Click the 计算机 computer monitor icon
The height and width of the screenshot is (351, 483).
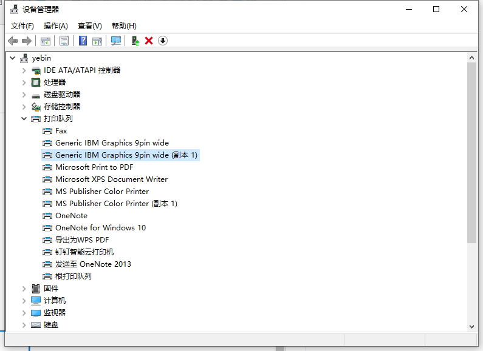click(x=36, y=301)
